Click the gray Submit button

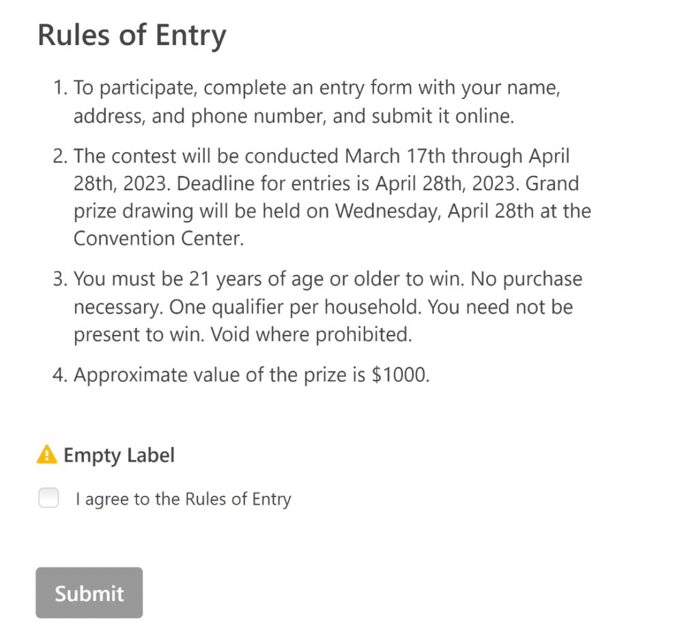(x=89, y=593)
